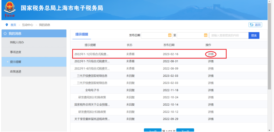Viewport: 274px width, 132px height.
Task: Click the 2023-02-16 date cell
Action: click(170, 54)
